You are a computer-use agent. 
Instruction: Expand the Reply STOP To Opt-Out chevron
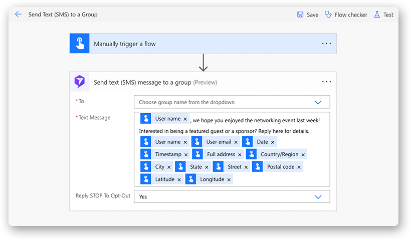tap(318, 197)
